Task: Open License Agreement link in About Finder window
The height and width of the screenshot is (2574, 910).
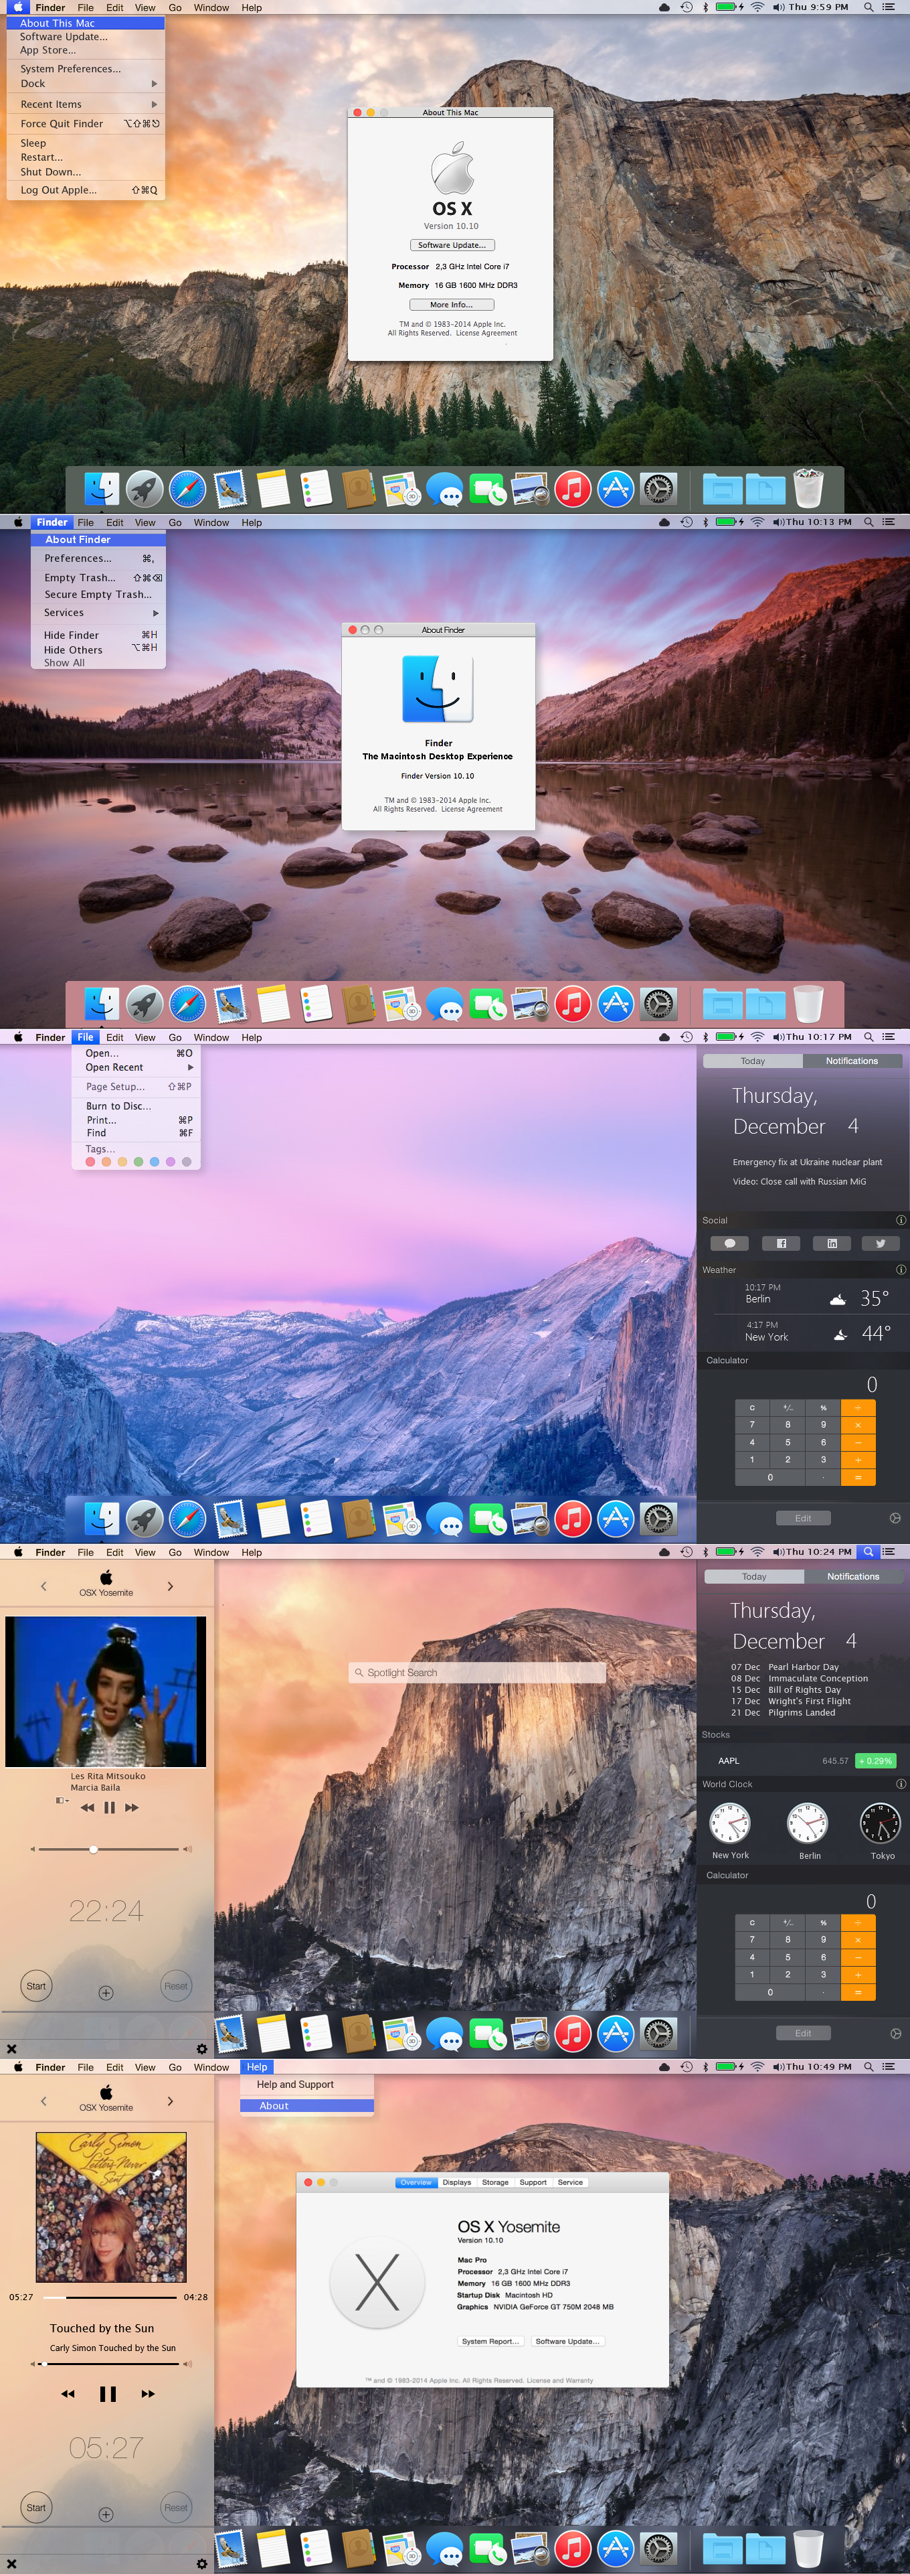Action: 472,810
